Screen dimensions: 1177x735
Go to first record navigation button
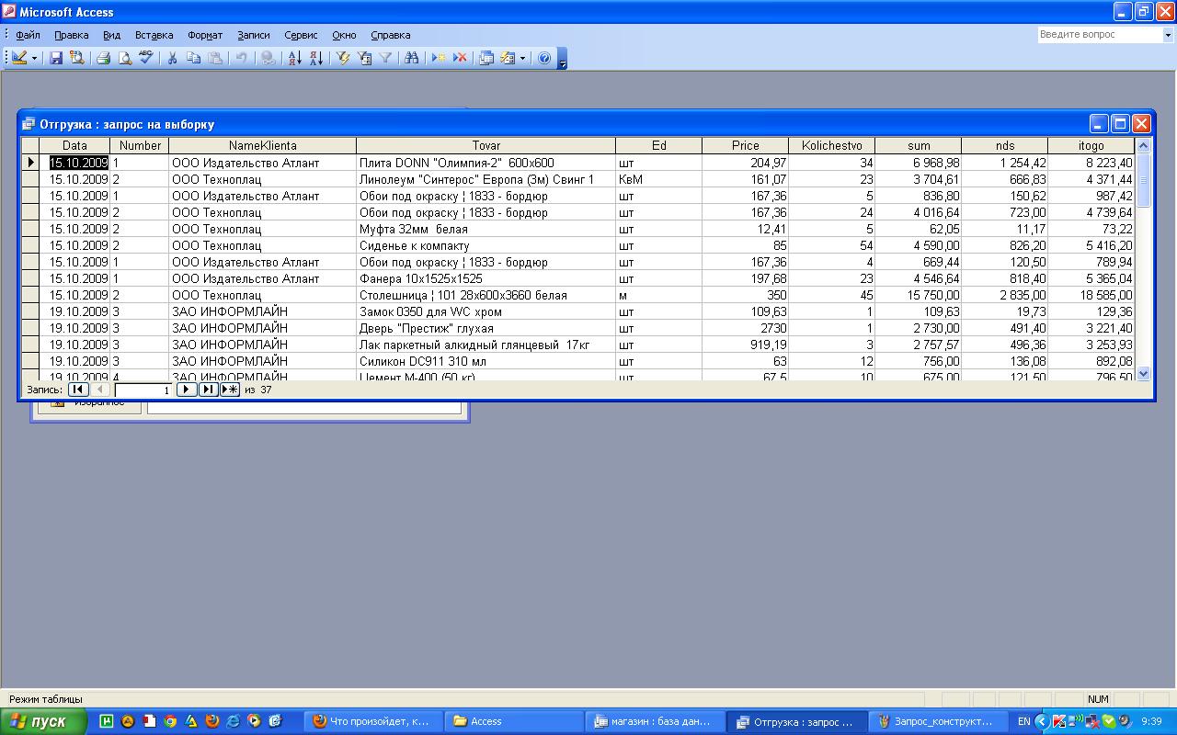click(79, 390)
